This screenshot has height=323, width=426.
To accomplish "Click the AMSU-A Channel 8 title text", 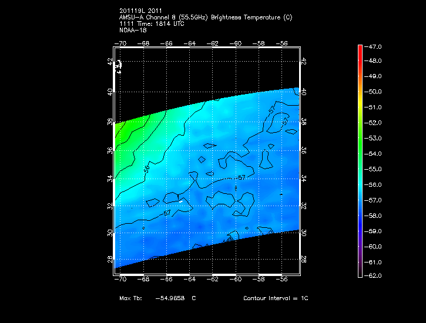I will [205, 18].
